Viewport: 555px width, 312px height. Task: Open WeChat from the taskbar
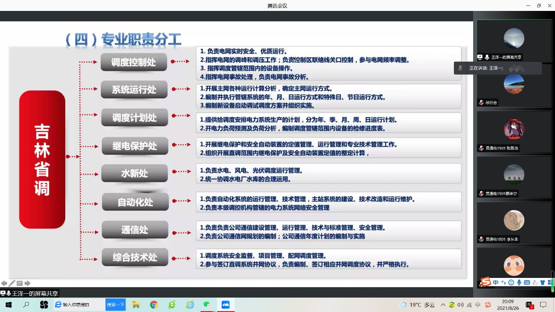click(207, 305)
